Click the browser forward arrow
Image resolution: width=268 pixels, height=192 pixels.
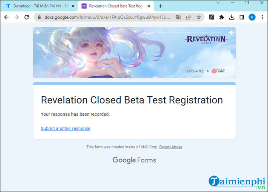pyautogui.click(x=17, y=17)
